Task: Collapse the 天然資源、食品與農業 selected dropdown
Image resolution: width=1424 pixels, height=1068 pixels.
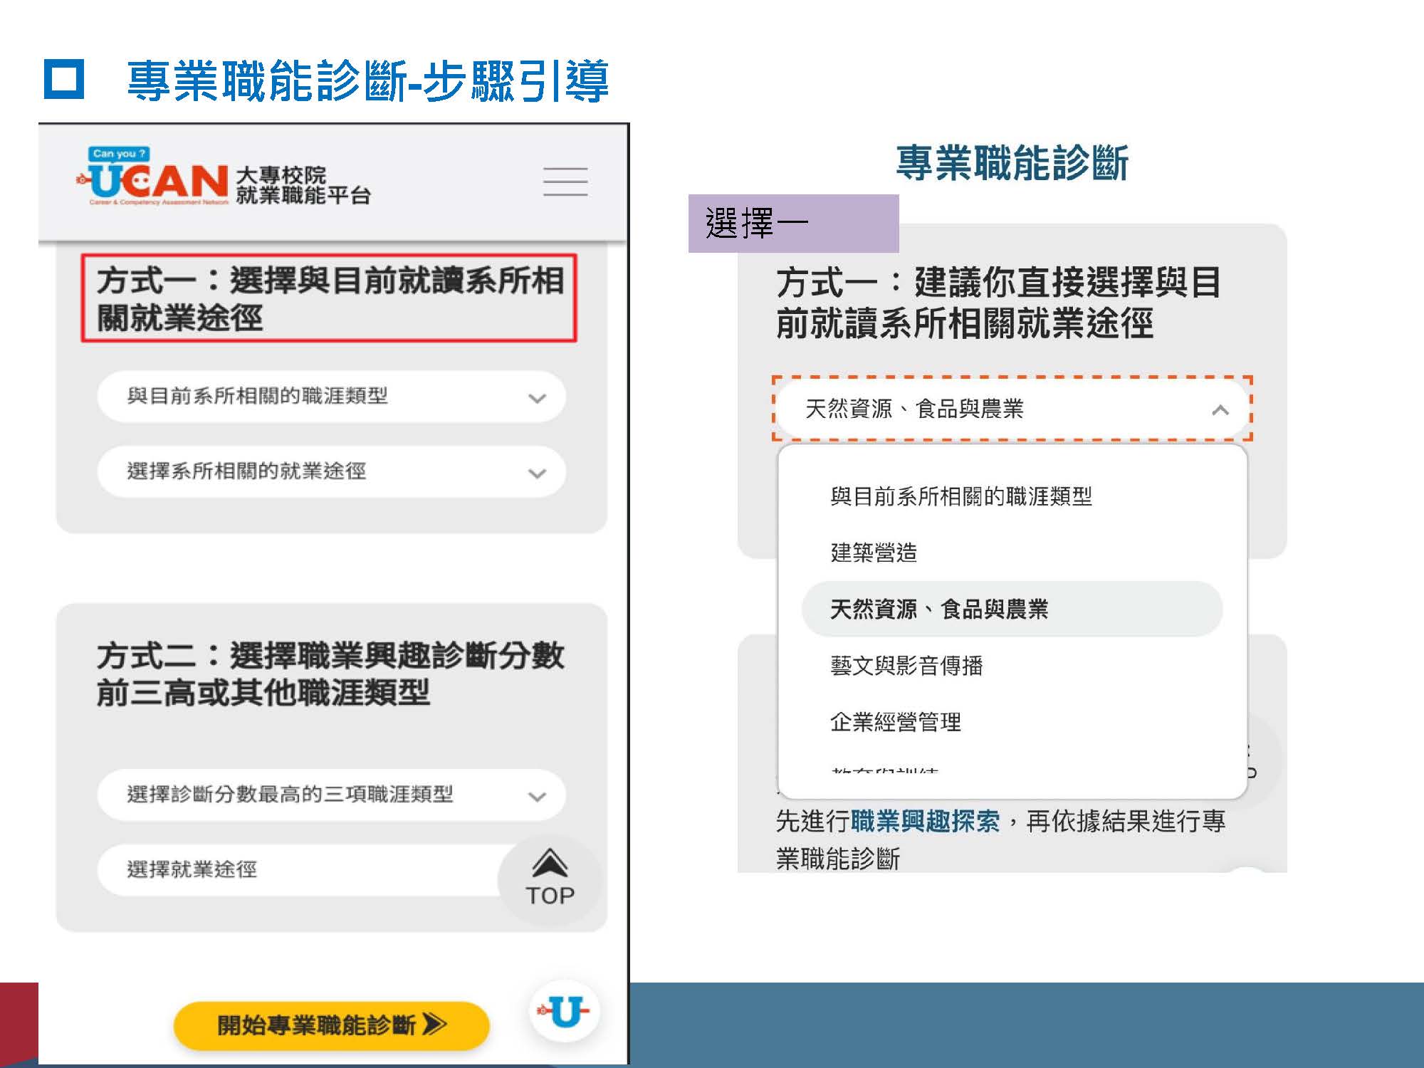Action: [x=1012, y=409]
